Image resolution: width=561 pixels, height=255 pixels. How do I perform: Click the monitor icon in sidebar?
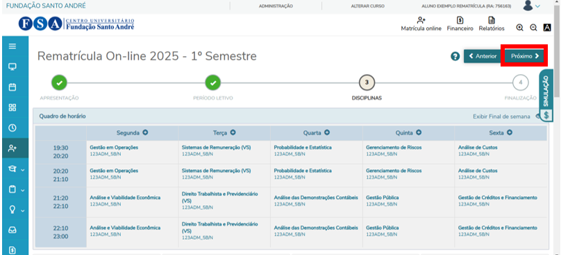[x=12, y=67]
